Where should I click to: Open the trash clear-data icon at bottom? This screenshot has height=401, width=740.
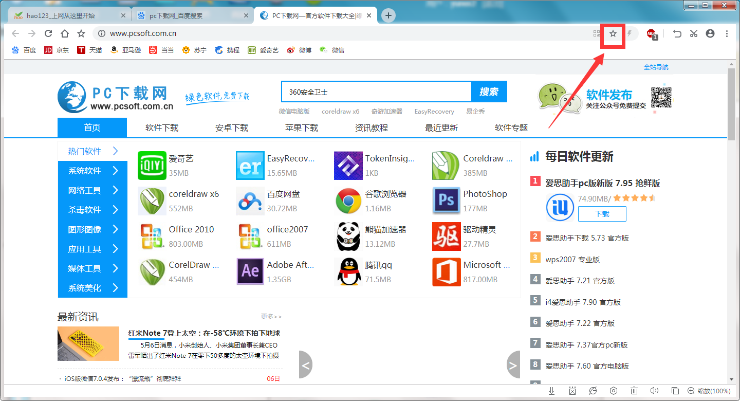634,391
